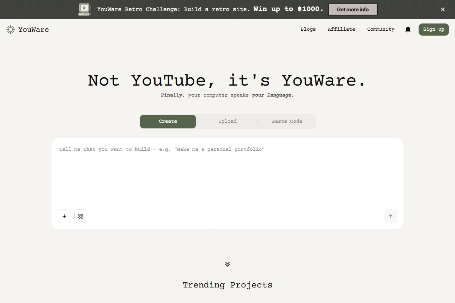Open the Blogs page
Screen dimensions: 455x303
tap(308, 29)
